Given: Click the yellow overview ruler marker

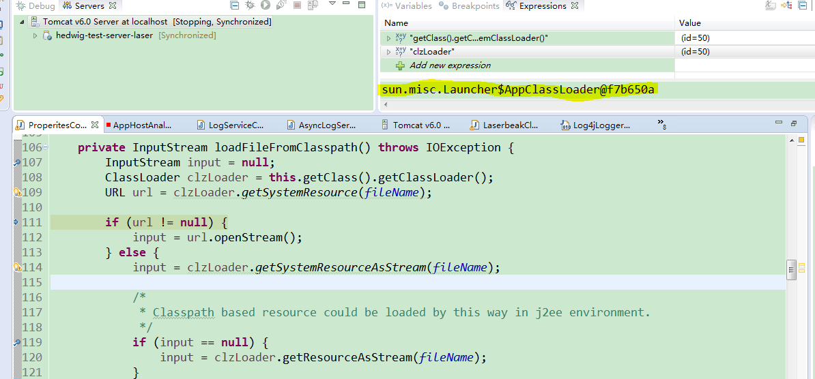Looking at the screenshot, I should (x=802, y=140).
